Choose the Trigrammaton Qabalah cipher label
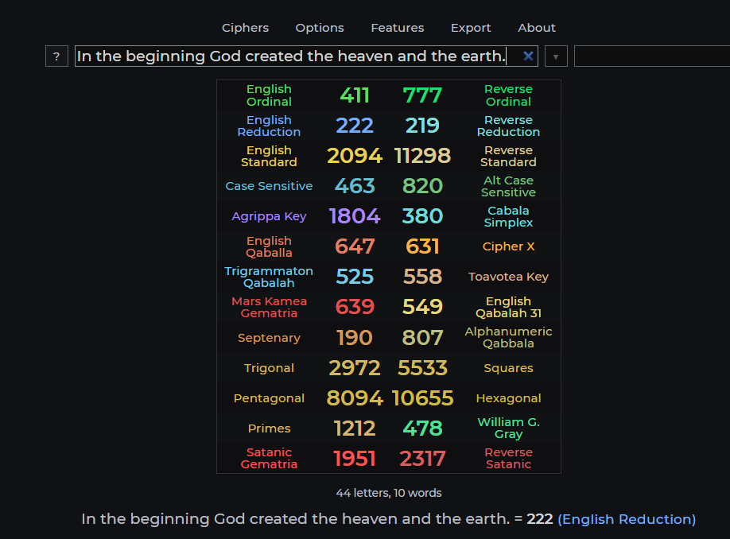Viewport: 730px width, 539px height. pos(269,277)
